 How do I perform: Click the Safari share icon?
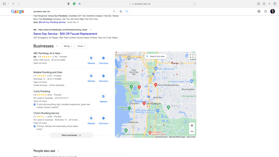pos(264,4)
